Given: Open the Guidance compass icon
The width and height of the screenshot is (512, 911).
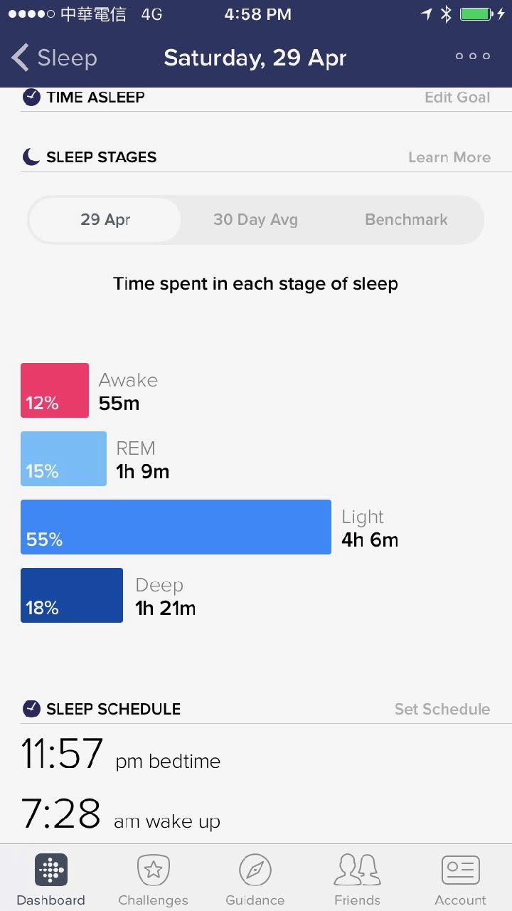Looking at the screenshot, I should [255, 870].
